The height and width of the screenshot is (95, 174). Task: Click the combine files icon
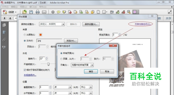coord(93,12)
